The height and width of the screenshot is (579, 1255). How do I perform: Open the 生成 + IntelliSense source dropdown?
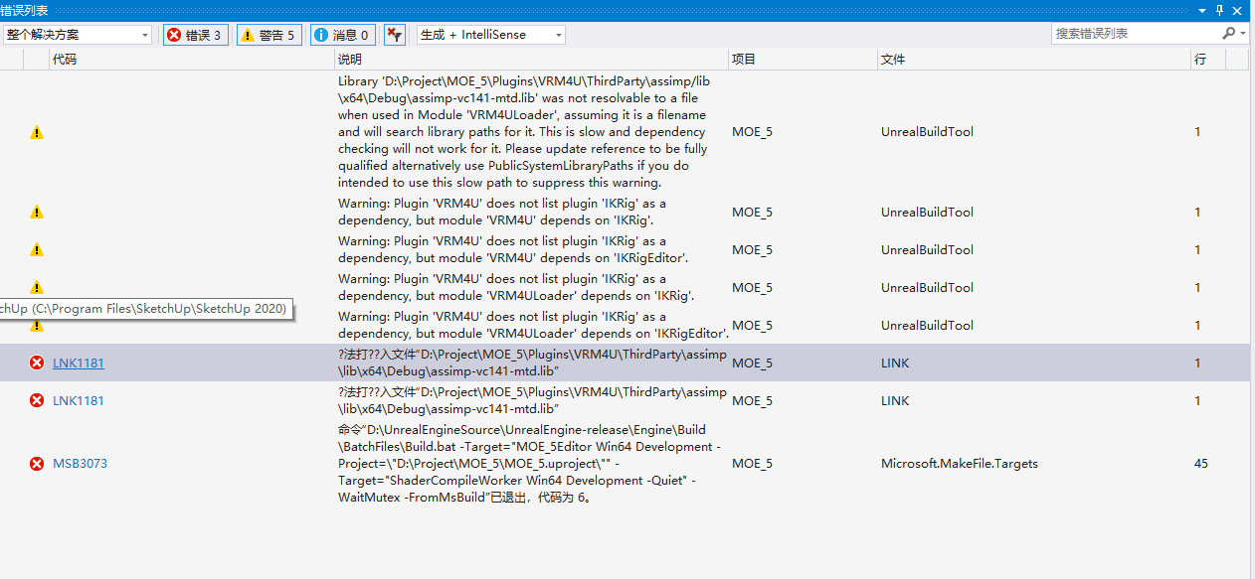[x=491, y=35]
